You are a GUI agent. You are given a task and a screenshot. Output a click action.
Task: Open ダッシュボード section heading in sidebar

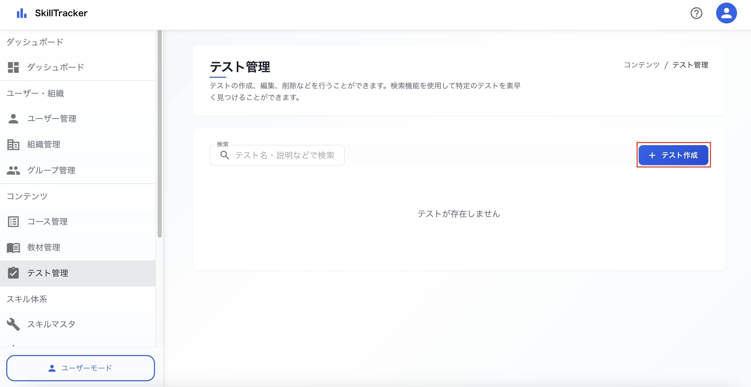pyautogui.click(x=34, y=42)
